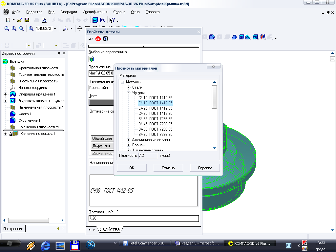Activate the context help arrow-question icon

(112, 20)
